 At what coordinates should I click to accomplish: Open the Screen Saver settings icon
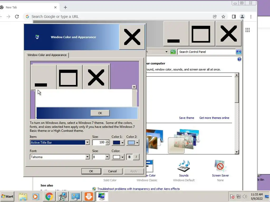coord(220,166)
